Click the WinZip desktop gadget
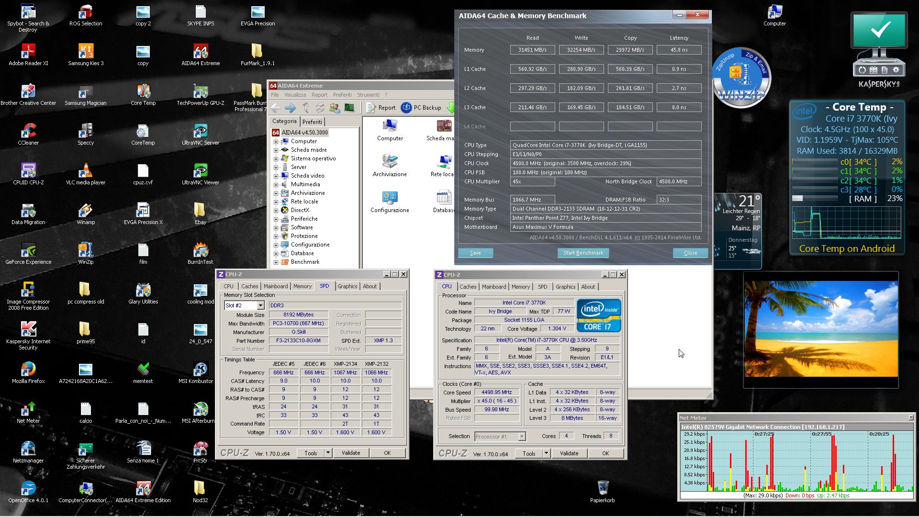Screen dimensions: 919x517 [741, 78]
